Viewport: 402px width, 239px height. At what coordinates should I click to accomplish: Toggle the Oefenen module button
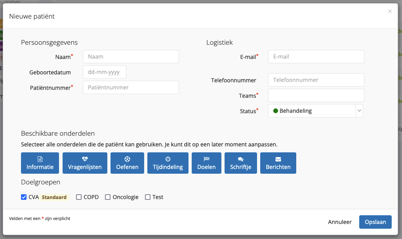pyautogui.click(x=127, y=163)
